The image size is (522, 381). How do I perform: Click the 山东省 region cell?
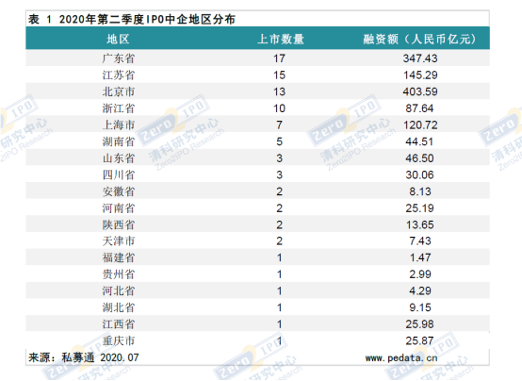tap(119, 158)
